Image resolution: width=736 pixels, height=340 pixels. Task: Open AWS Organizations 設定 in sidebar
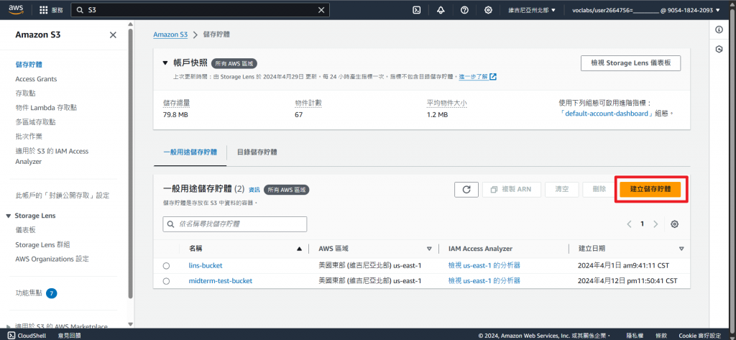pos(52,259)
